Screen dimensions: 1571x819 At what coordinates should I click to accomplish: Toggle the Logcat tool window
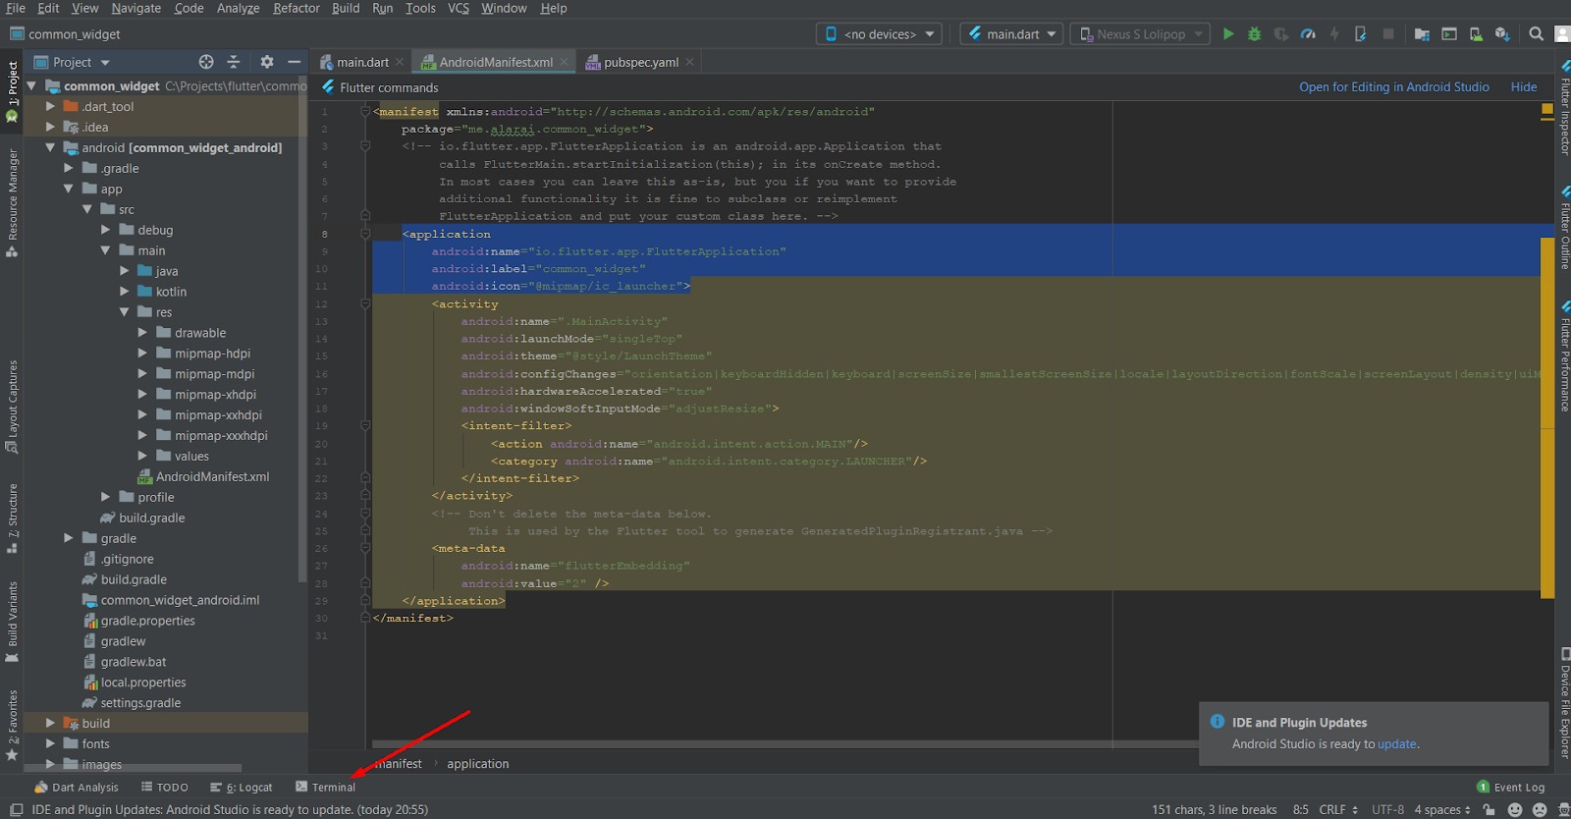242,788
